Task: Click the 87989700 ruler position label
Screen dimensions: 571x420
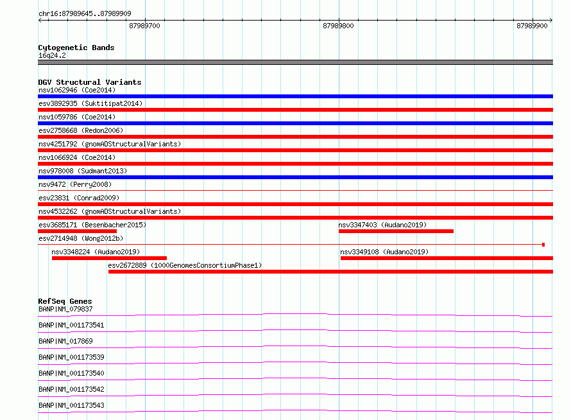Action: pyautogui.click(x=144, y=26)
